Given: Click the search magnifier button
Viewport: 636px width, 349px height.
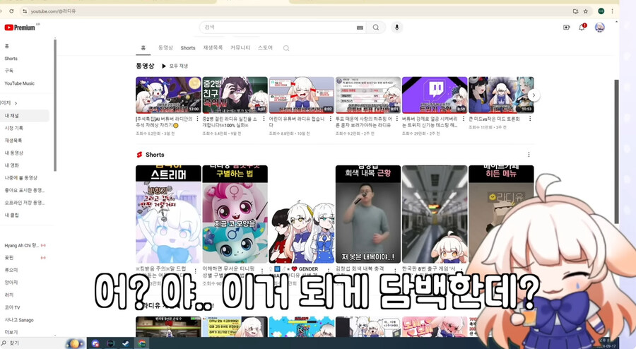Looking at the screenshot, I should coord(376,28).
